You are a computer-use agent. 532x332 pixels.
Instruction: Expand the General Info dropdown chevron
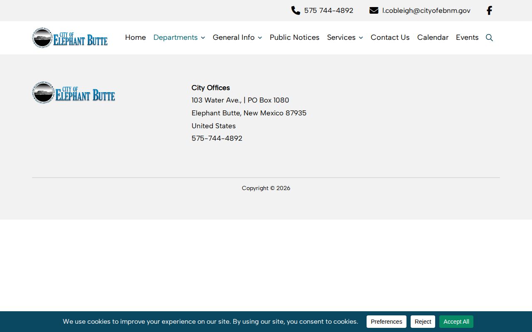click(x=260, y=38)
